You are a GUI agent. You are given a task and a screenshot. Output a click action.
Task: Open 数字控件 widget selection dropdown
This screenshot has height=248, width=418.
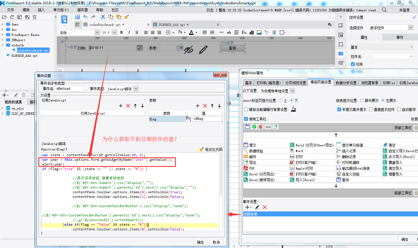point(410,28)
